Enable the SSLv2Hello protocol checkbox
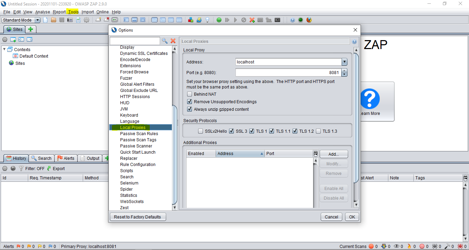The image size is (469, 250). [201, 131]
